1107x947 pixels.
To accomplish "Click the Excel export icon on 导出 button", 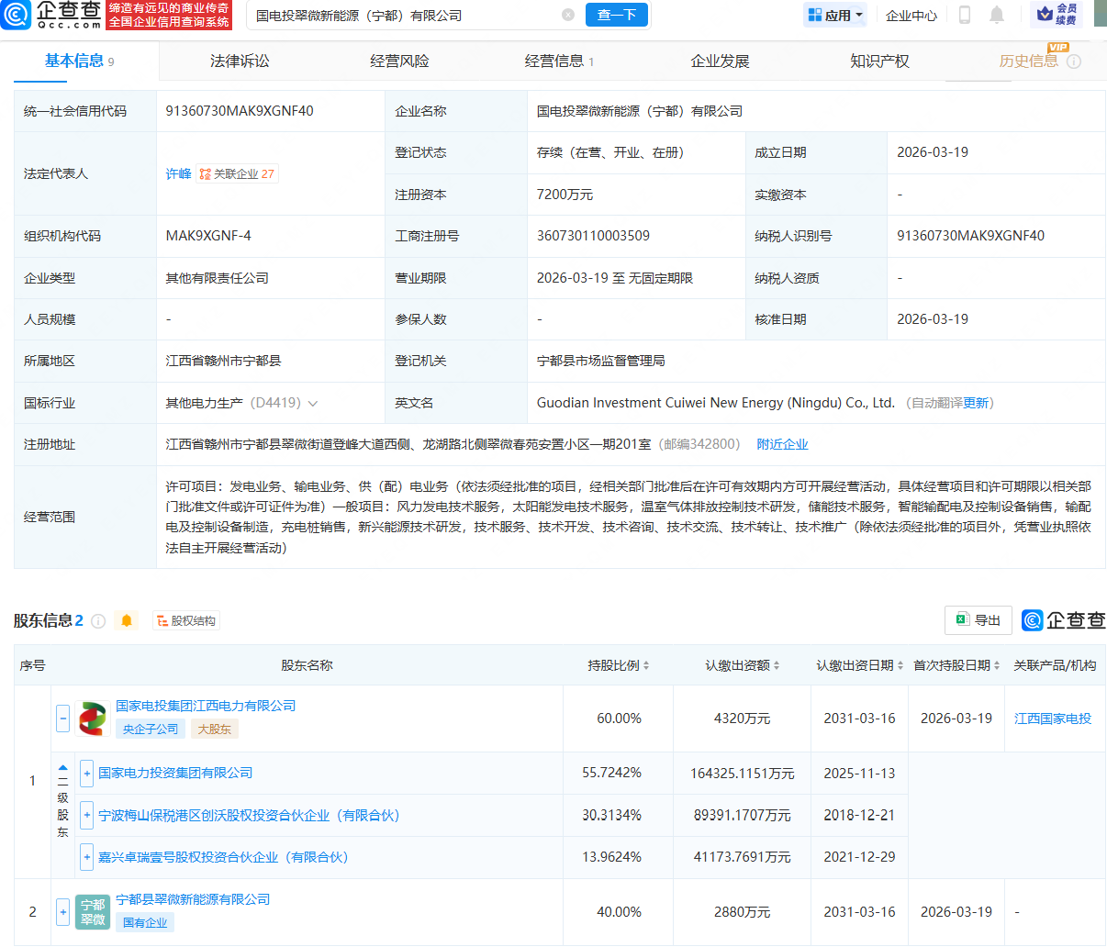I will (962, 619).
